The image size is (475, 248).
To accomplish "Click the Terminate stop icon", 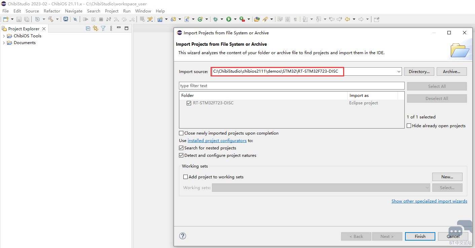I will tap(101, 19).
